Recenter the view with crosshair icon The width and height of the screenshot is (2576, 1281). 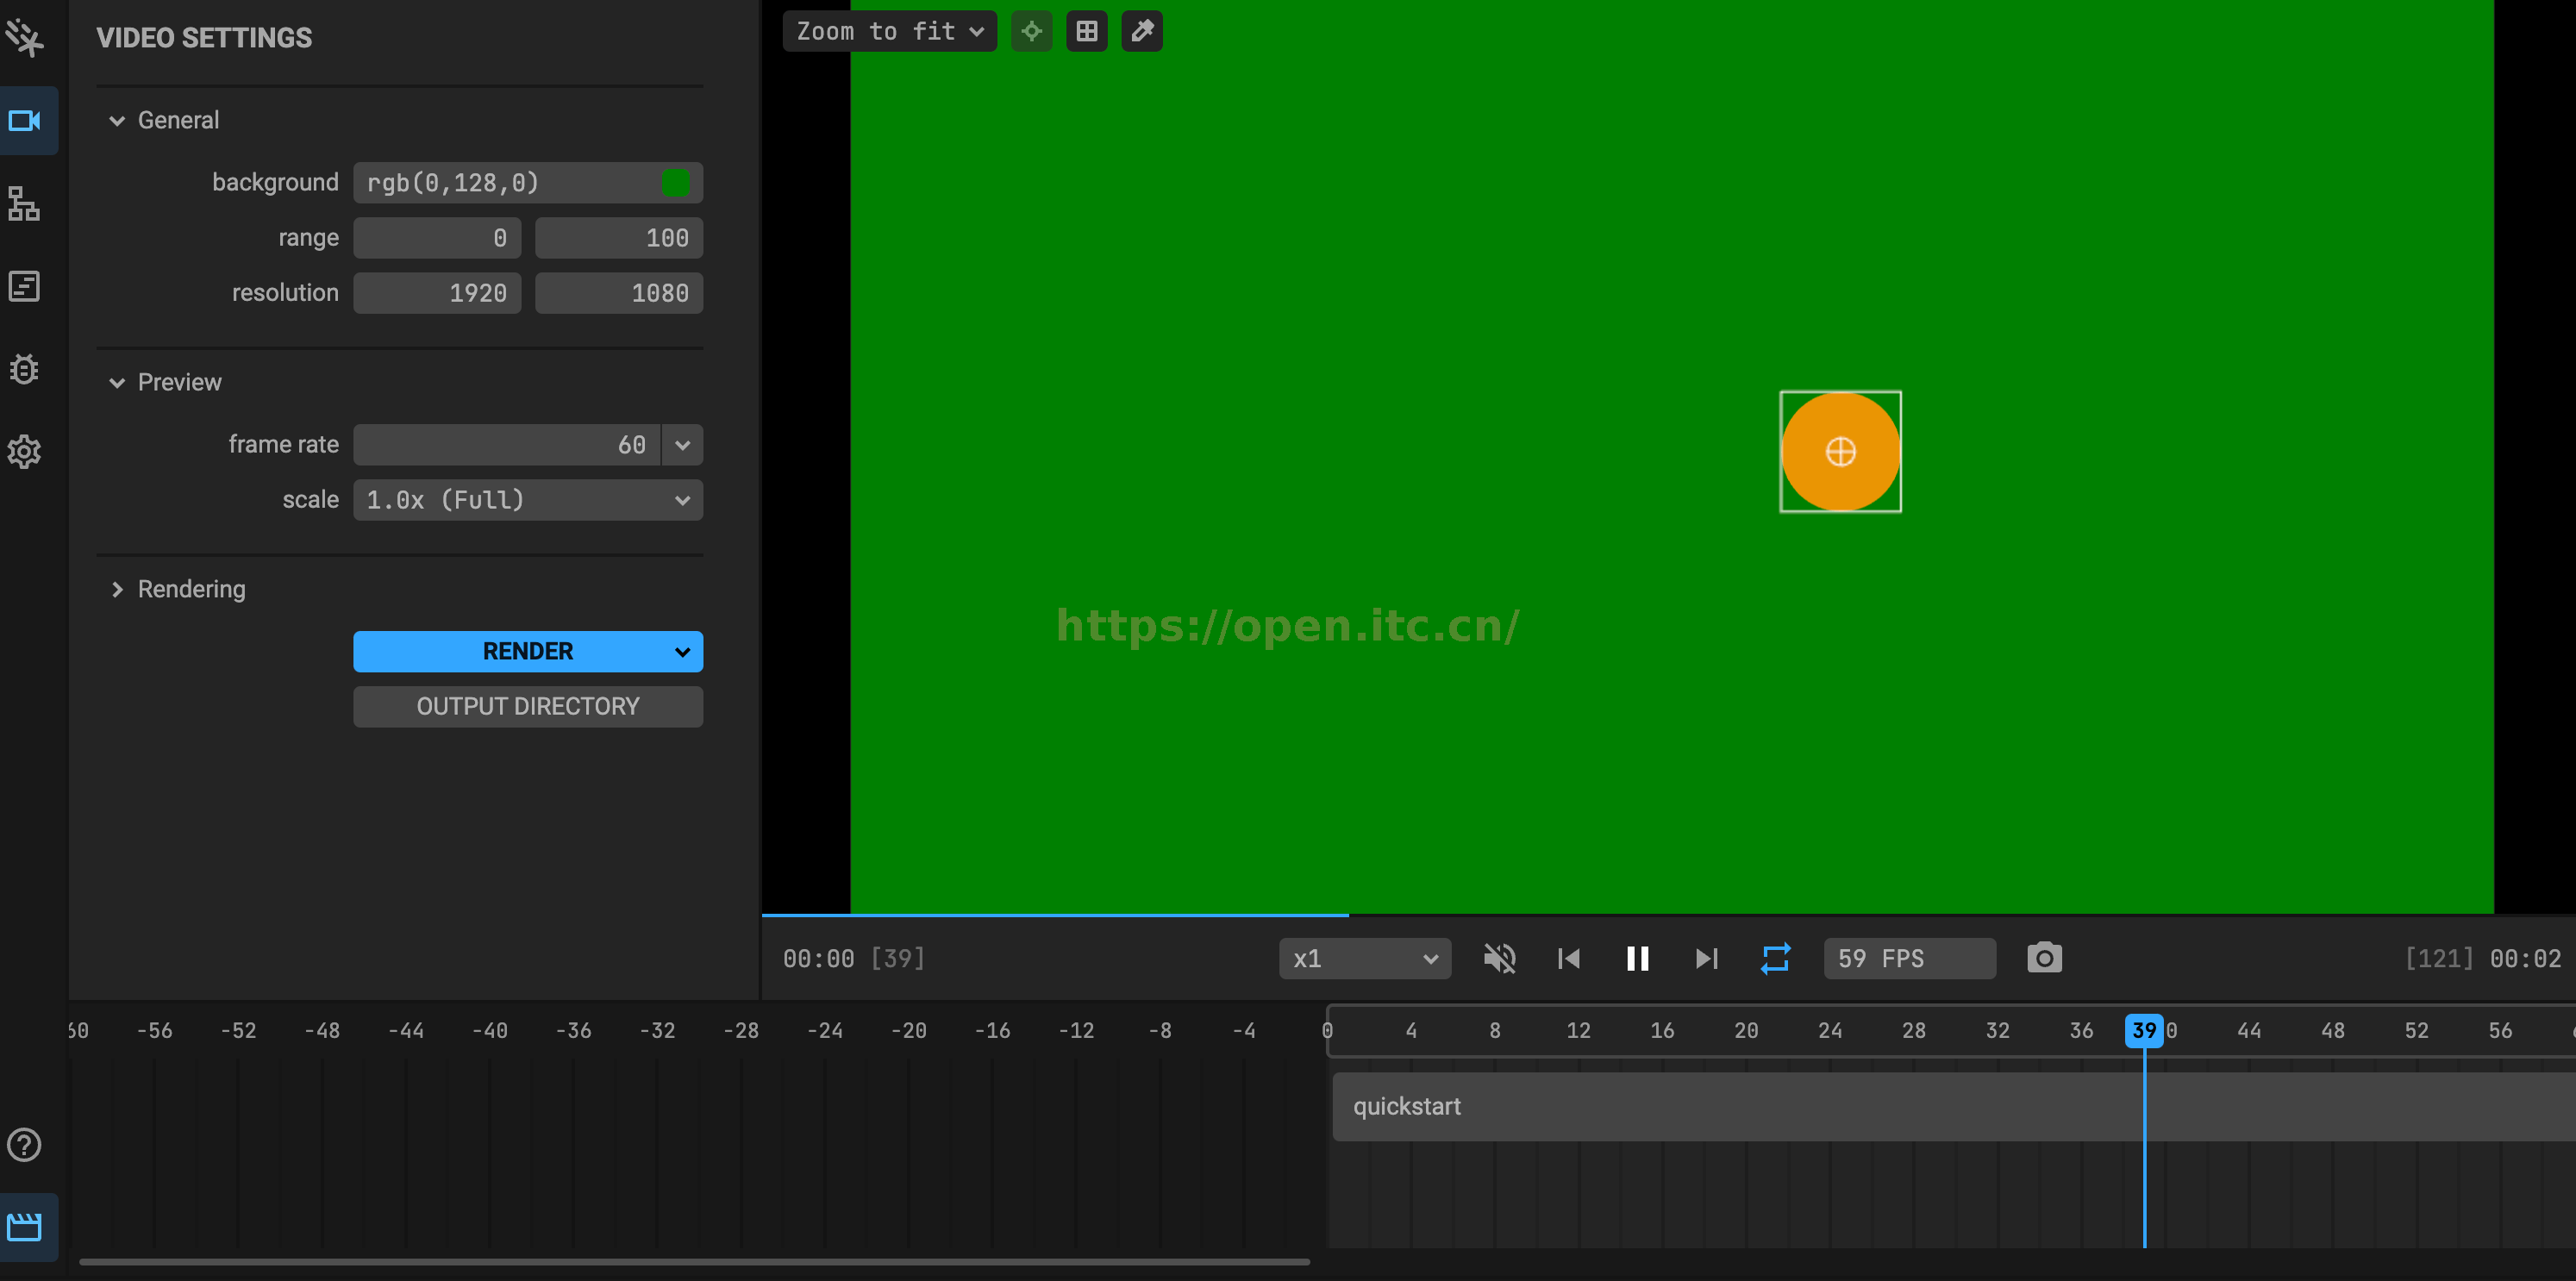click(1031, 31)
